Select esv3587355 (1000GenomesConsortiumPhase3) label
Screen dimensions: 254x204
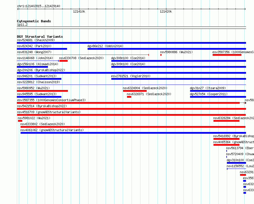(x=51, y=100)
